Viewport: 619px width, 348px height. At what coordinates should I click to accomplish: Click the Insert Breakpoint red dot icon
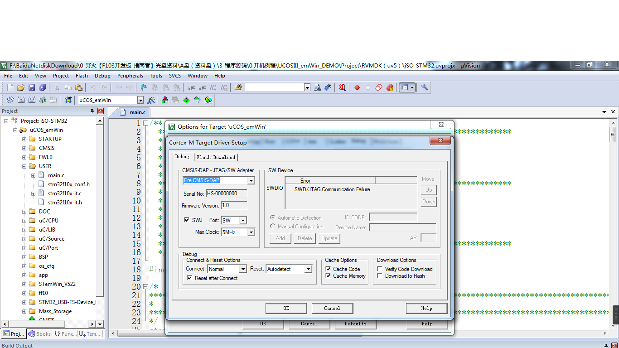tap(357, 87)
